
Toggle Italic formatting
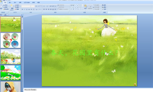[24, 9]
